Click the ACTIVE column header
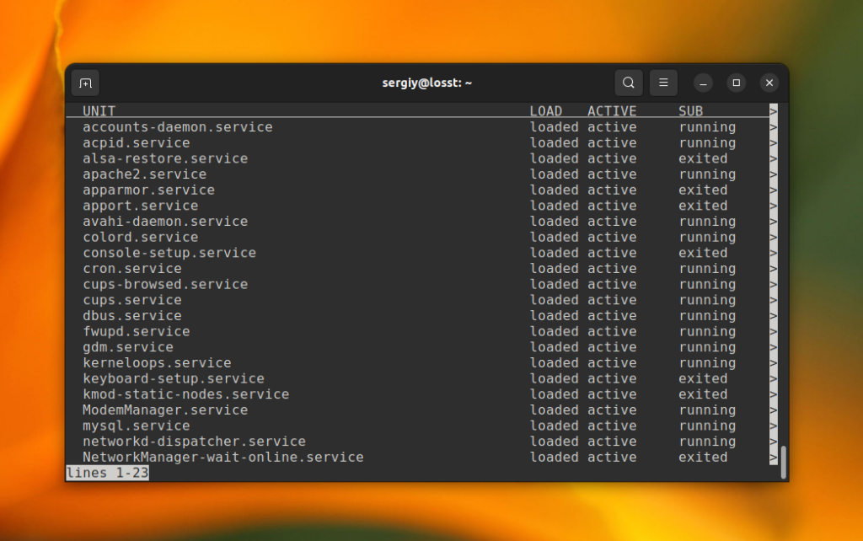863x541 pixels. 612,110
